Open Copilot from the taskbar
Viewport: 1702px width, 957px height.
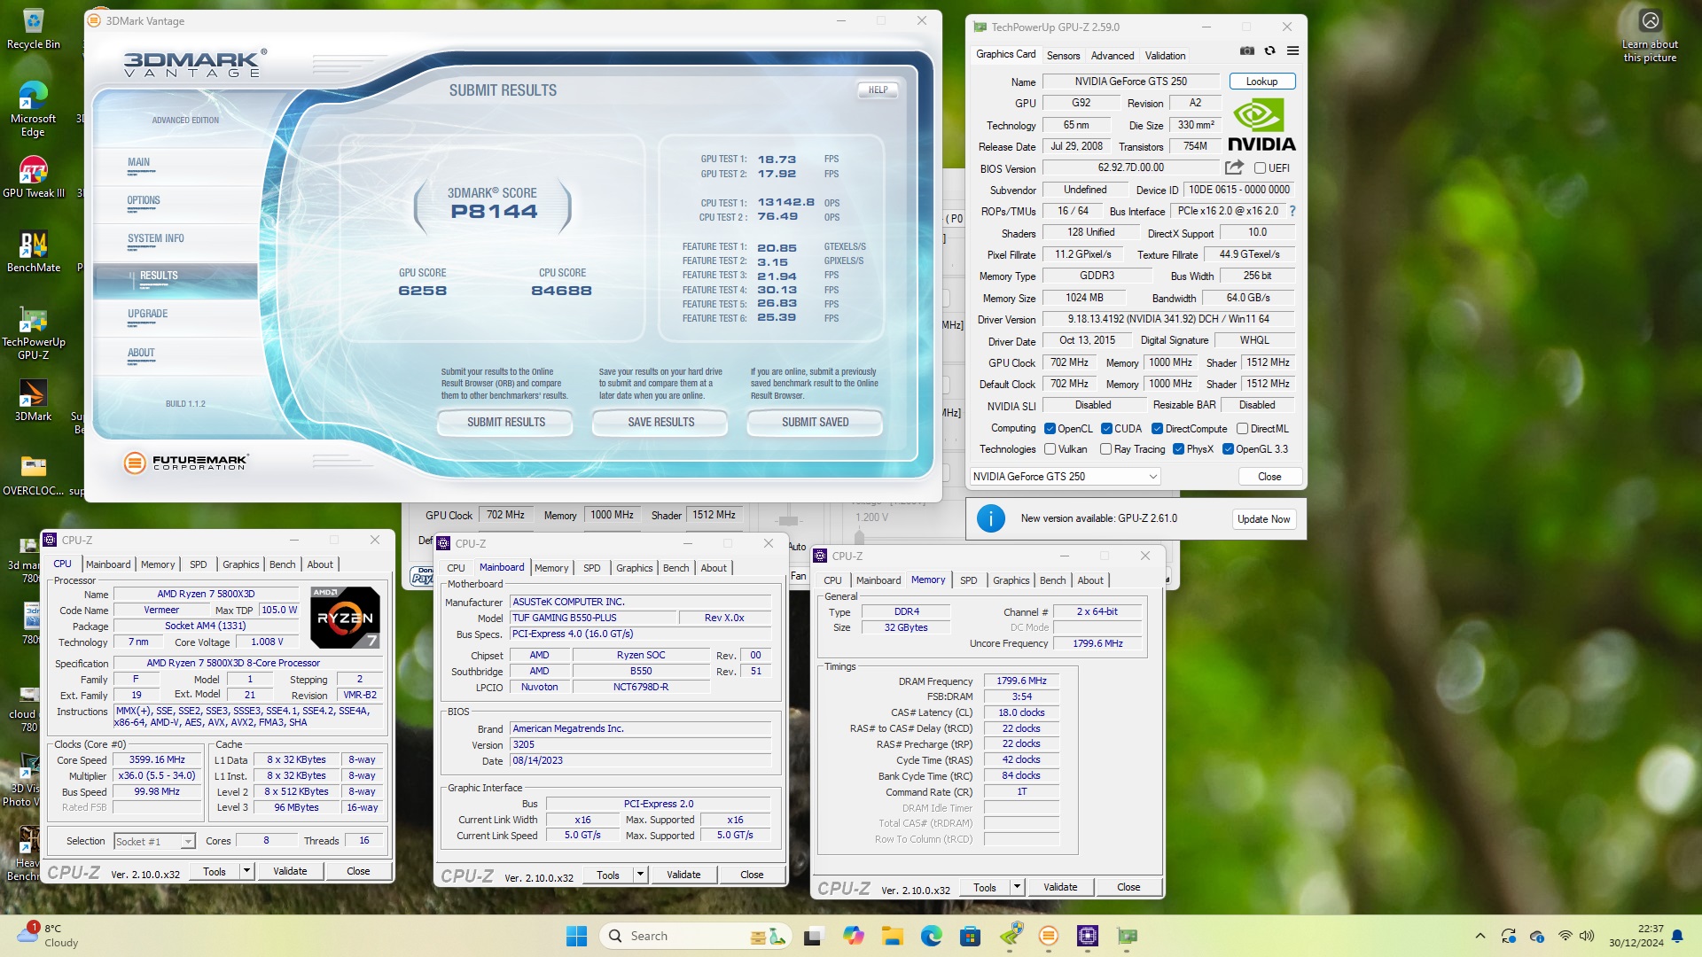coord(853,936)
